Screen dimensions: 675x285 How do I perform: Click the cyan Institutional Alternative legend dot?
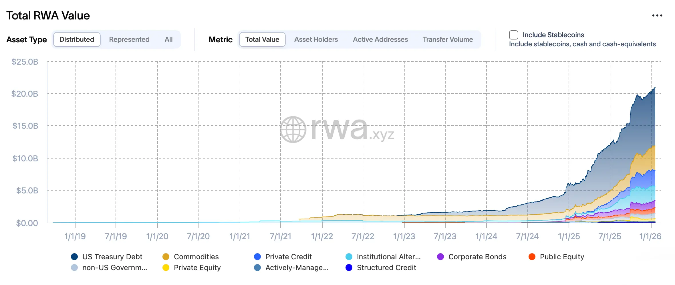pos(349,257)
